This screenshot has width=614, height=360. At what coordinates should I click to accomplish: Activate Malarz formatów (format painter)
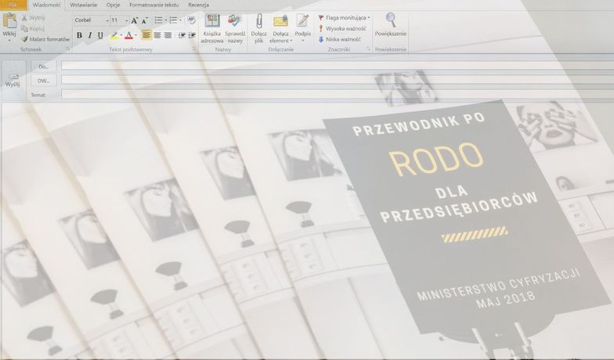[x=45, y=39]
